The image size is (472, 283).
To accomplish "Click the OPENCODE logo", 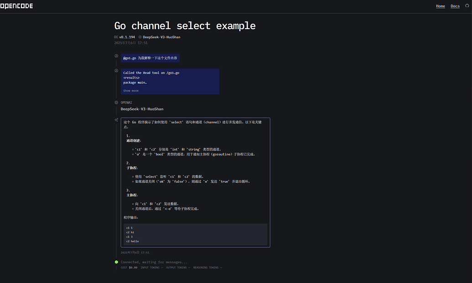I will pyautogui.click(x=16, y=6).
